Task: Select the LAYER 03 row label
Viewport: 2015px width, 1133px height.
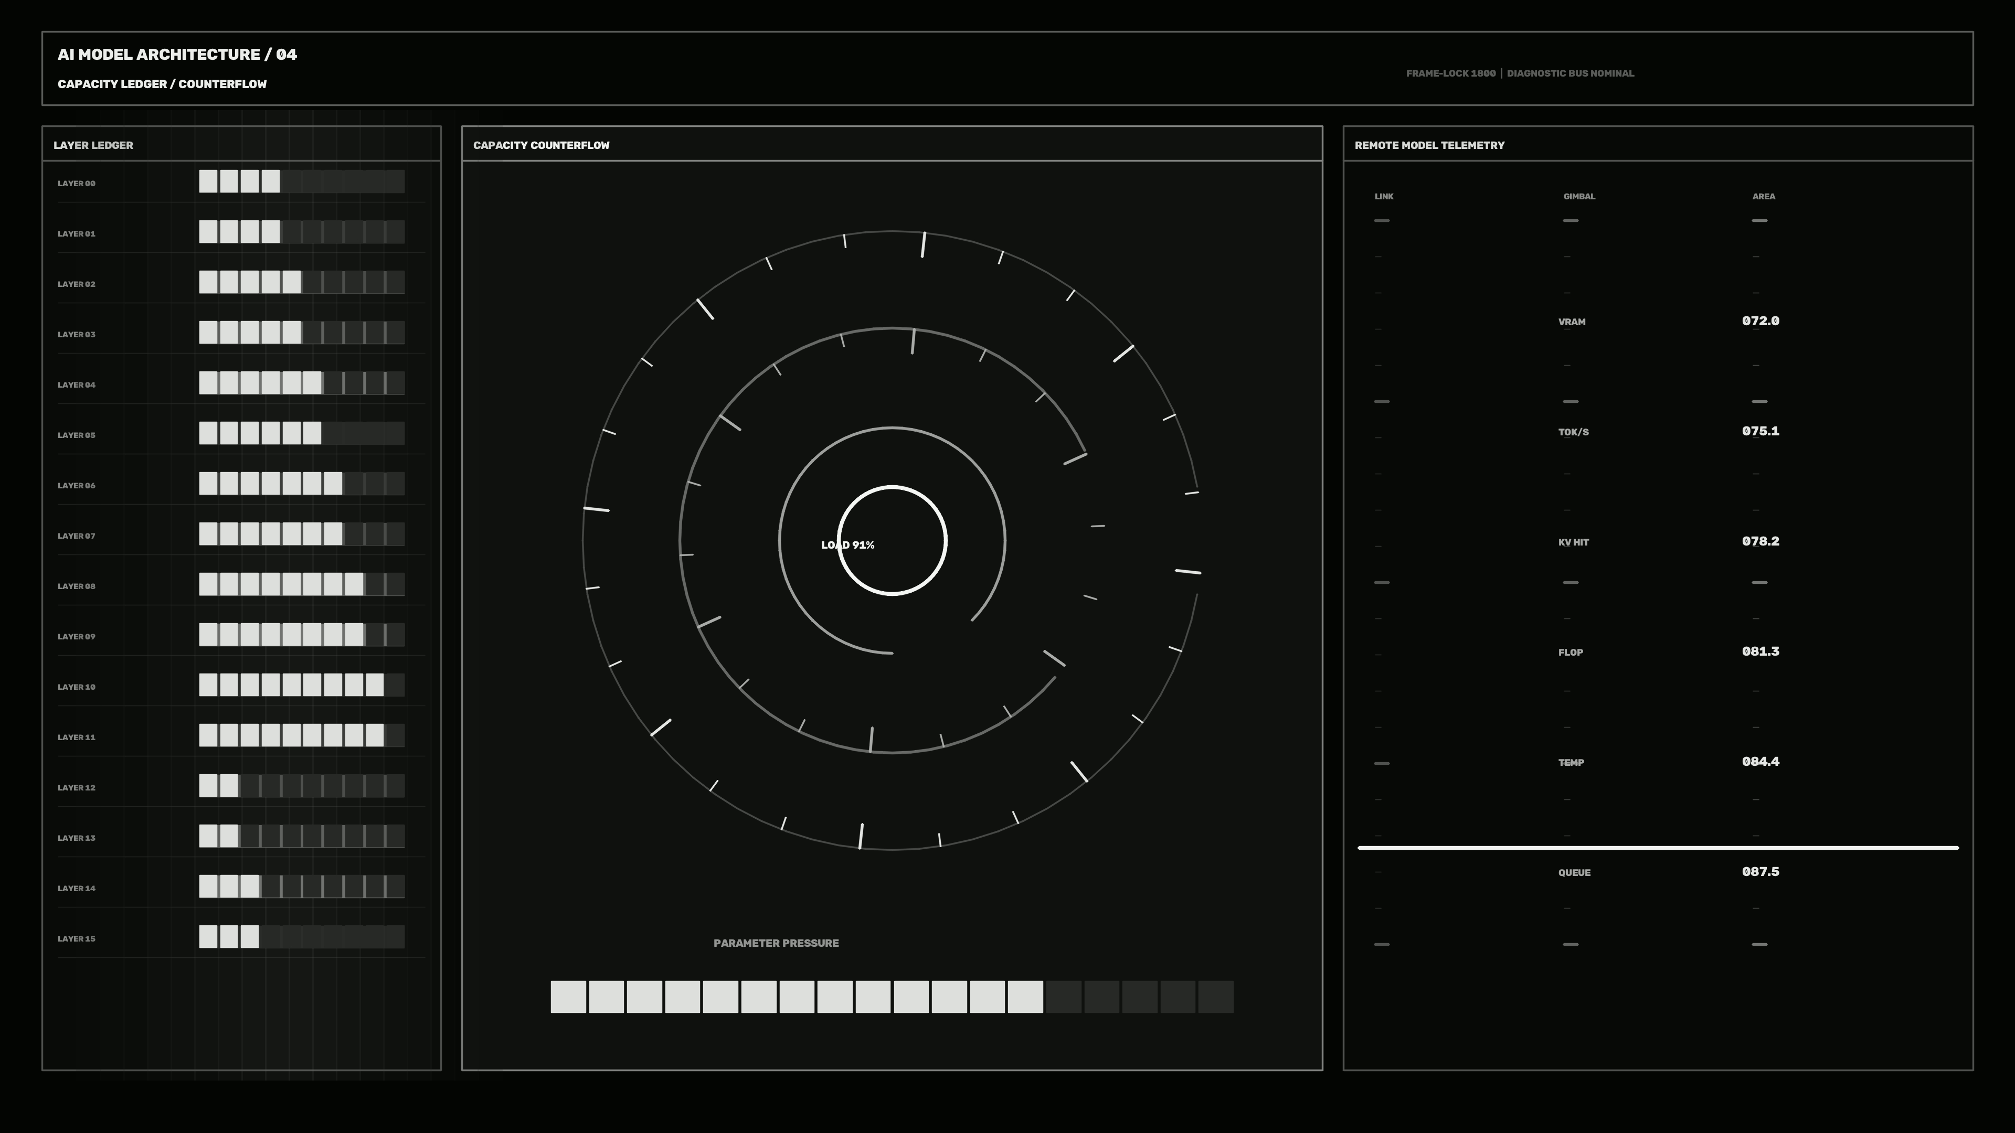Action: click(77, 335)
